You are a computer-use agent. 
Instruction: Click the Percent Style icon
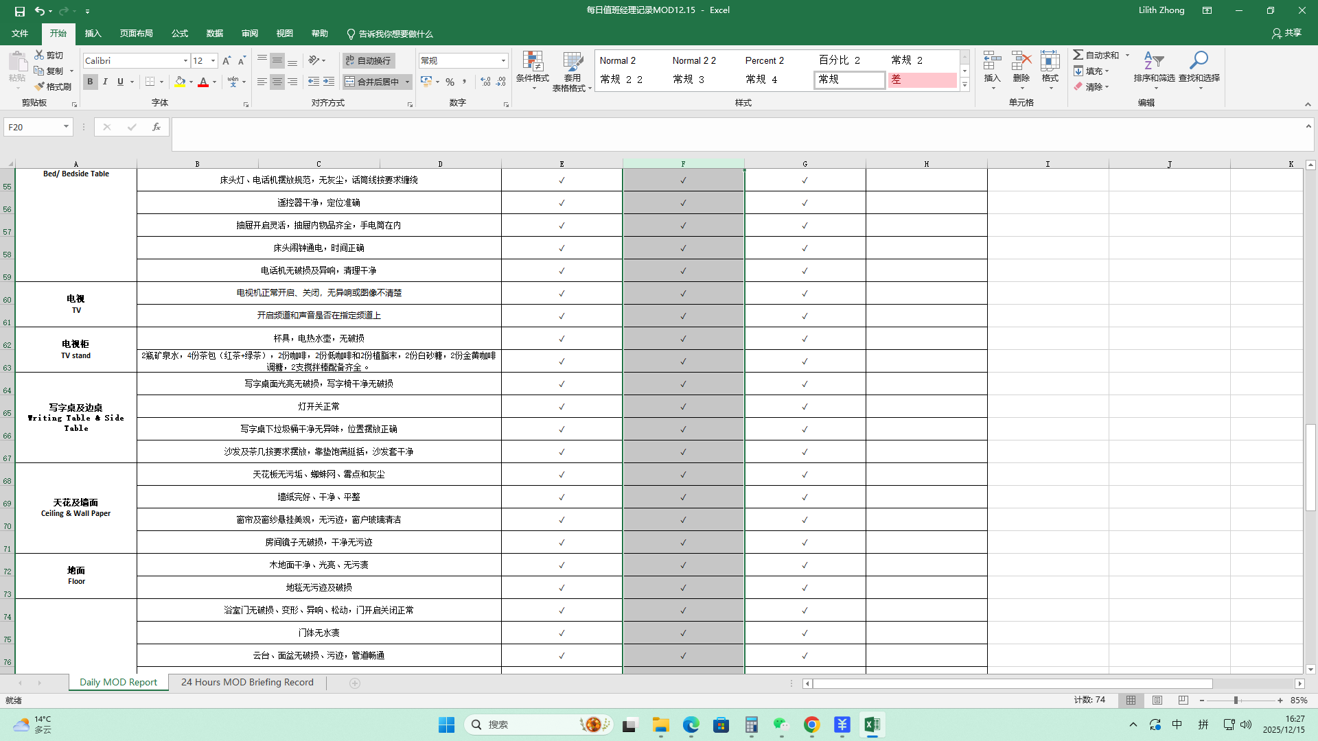pos(450,82)
